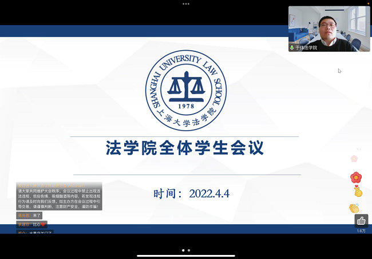Tap the faded pink flower reaction
372x259 pixels.
pyautogui.click(x=354, y=159)
